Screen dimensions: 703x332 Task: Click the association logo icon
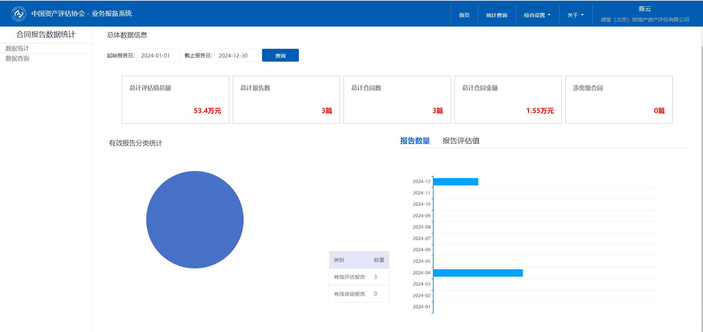18,14
